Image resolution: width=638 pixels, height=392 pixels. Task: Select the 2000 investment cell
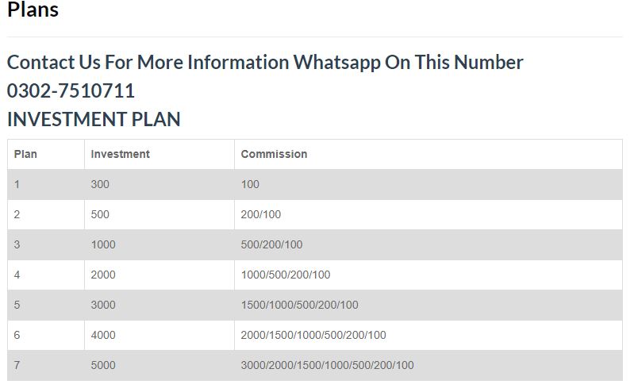[x=103, y=275]
